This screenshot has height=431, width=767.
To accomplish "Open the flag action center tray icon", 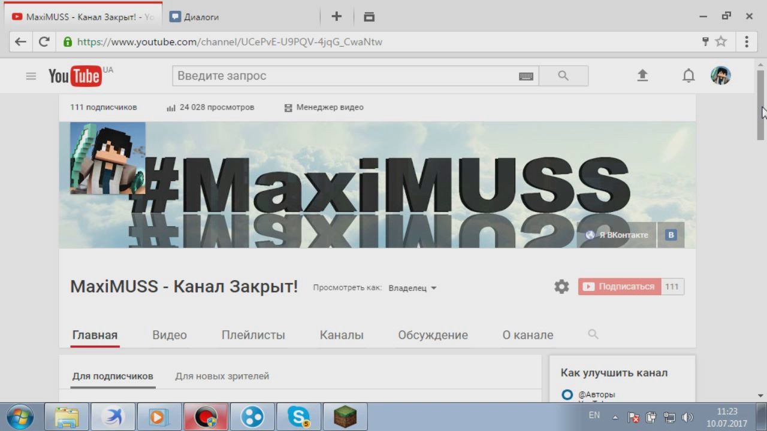I will point(633,418).
